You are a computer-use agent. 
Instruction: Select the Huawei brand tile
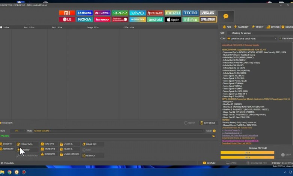click(102, 13)
